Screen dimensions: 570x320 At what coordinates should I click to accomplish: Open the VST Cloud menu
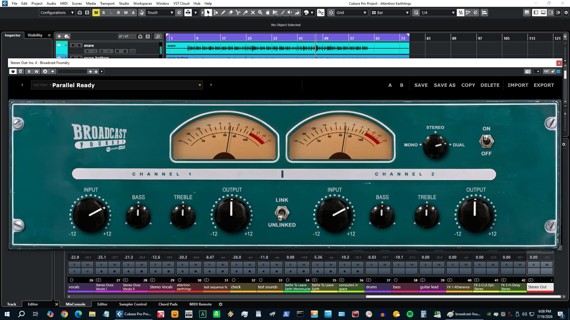181,3
